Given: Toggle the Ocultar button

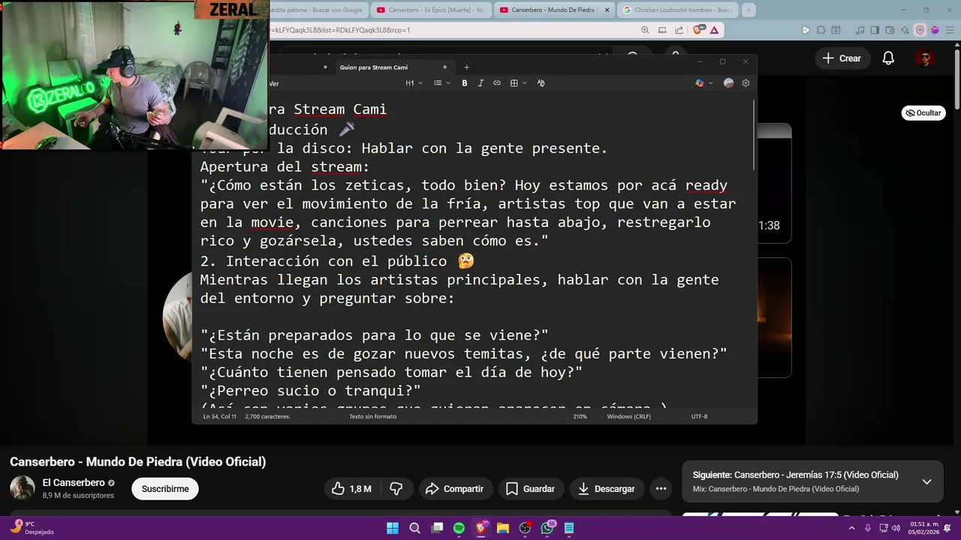Looking at the screenshot, I should point(923,112).
